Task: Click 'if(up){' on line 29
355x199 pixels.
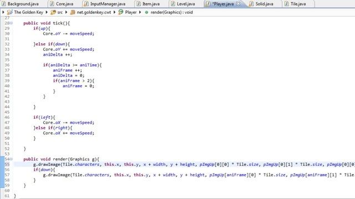Action: click(x=42, y=28)
